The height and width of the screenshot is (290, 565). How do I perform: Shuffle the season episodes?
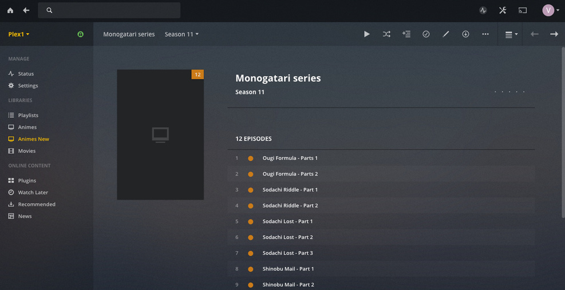[386, 34]
